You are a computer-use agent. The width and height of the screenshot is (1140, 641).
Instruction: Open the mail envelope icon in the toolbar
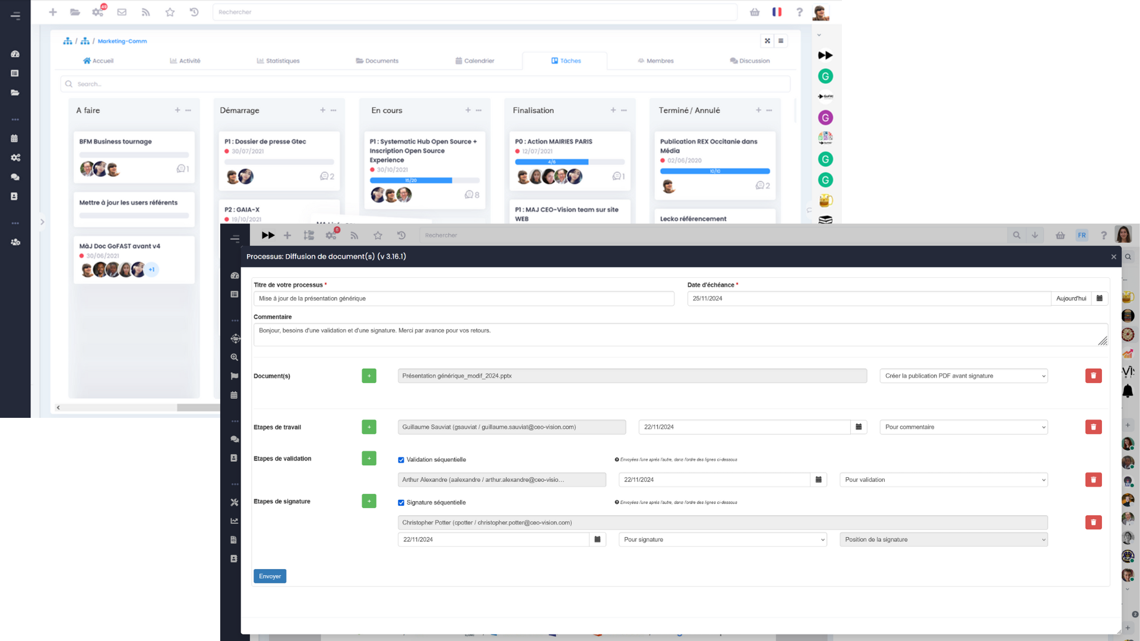(x=122, y=12)
